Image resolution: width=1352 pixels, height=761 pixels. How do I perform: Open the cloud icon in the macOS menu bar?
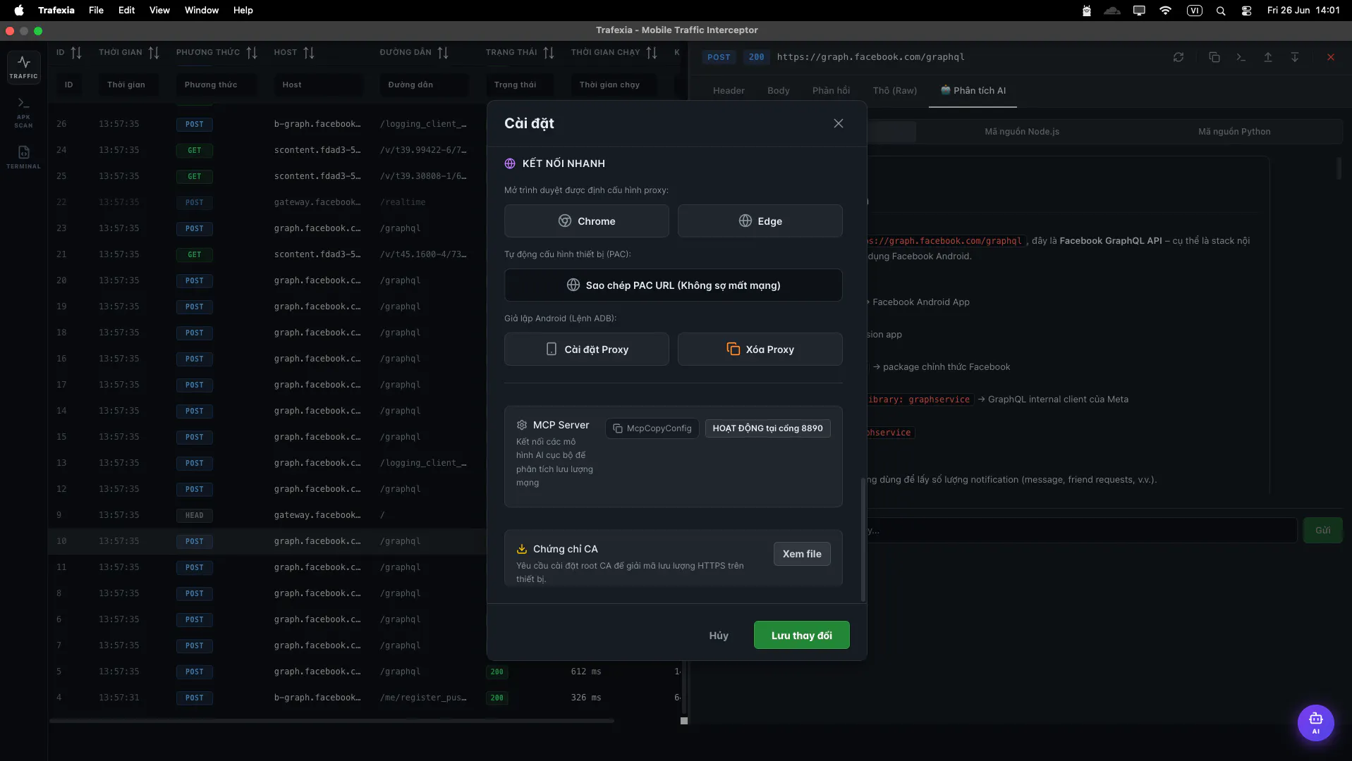1112,11
